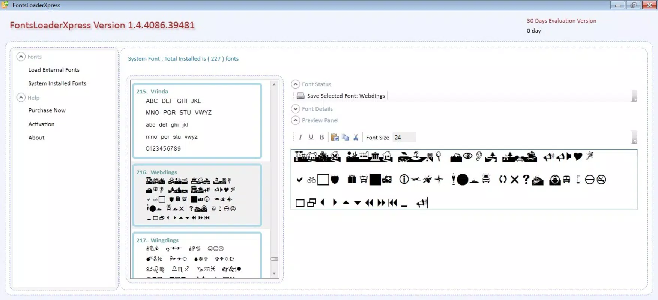Close the FontsLoaderXpress window
Viewport: 658px width, 300px height.
[x=649, y=5]
